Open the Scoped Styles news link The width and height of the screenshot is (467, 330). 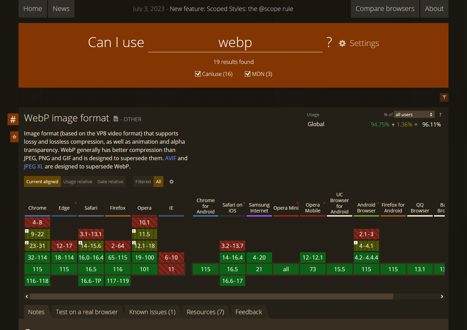click(231, 9)
